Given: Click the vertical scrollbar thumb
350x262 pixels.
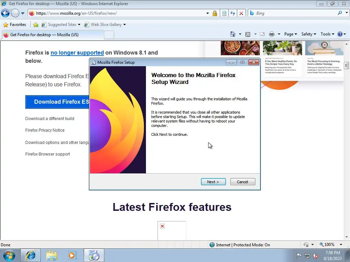Looking at the screenshot, I should [x=347, y=65].
